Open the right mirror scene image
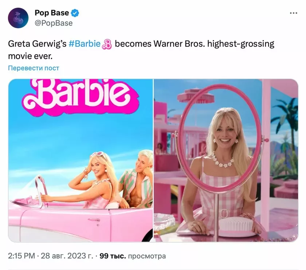Image resolution: width=306 pixels, height=270 pixels. click(x=226, y=160)
